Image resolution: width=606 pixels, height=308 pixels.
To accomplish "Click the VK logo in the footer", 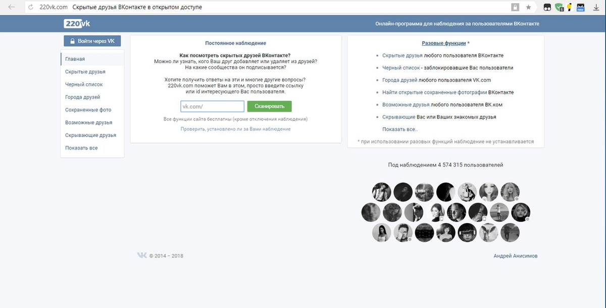I will [142, 255].
